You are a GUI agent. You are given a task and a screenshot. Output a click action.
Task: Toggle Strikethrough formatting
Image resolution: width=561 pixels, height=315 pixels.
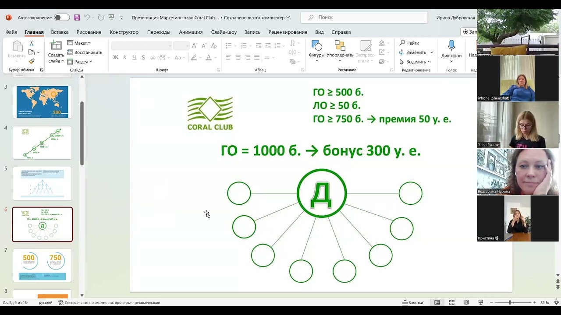pos(153,57)
